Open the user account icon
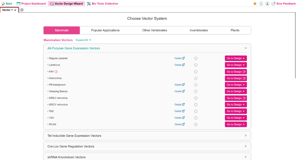This screenshot has width=296, height=160. [267, 3]
